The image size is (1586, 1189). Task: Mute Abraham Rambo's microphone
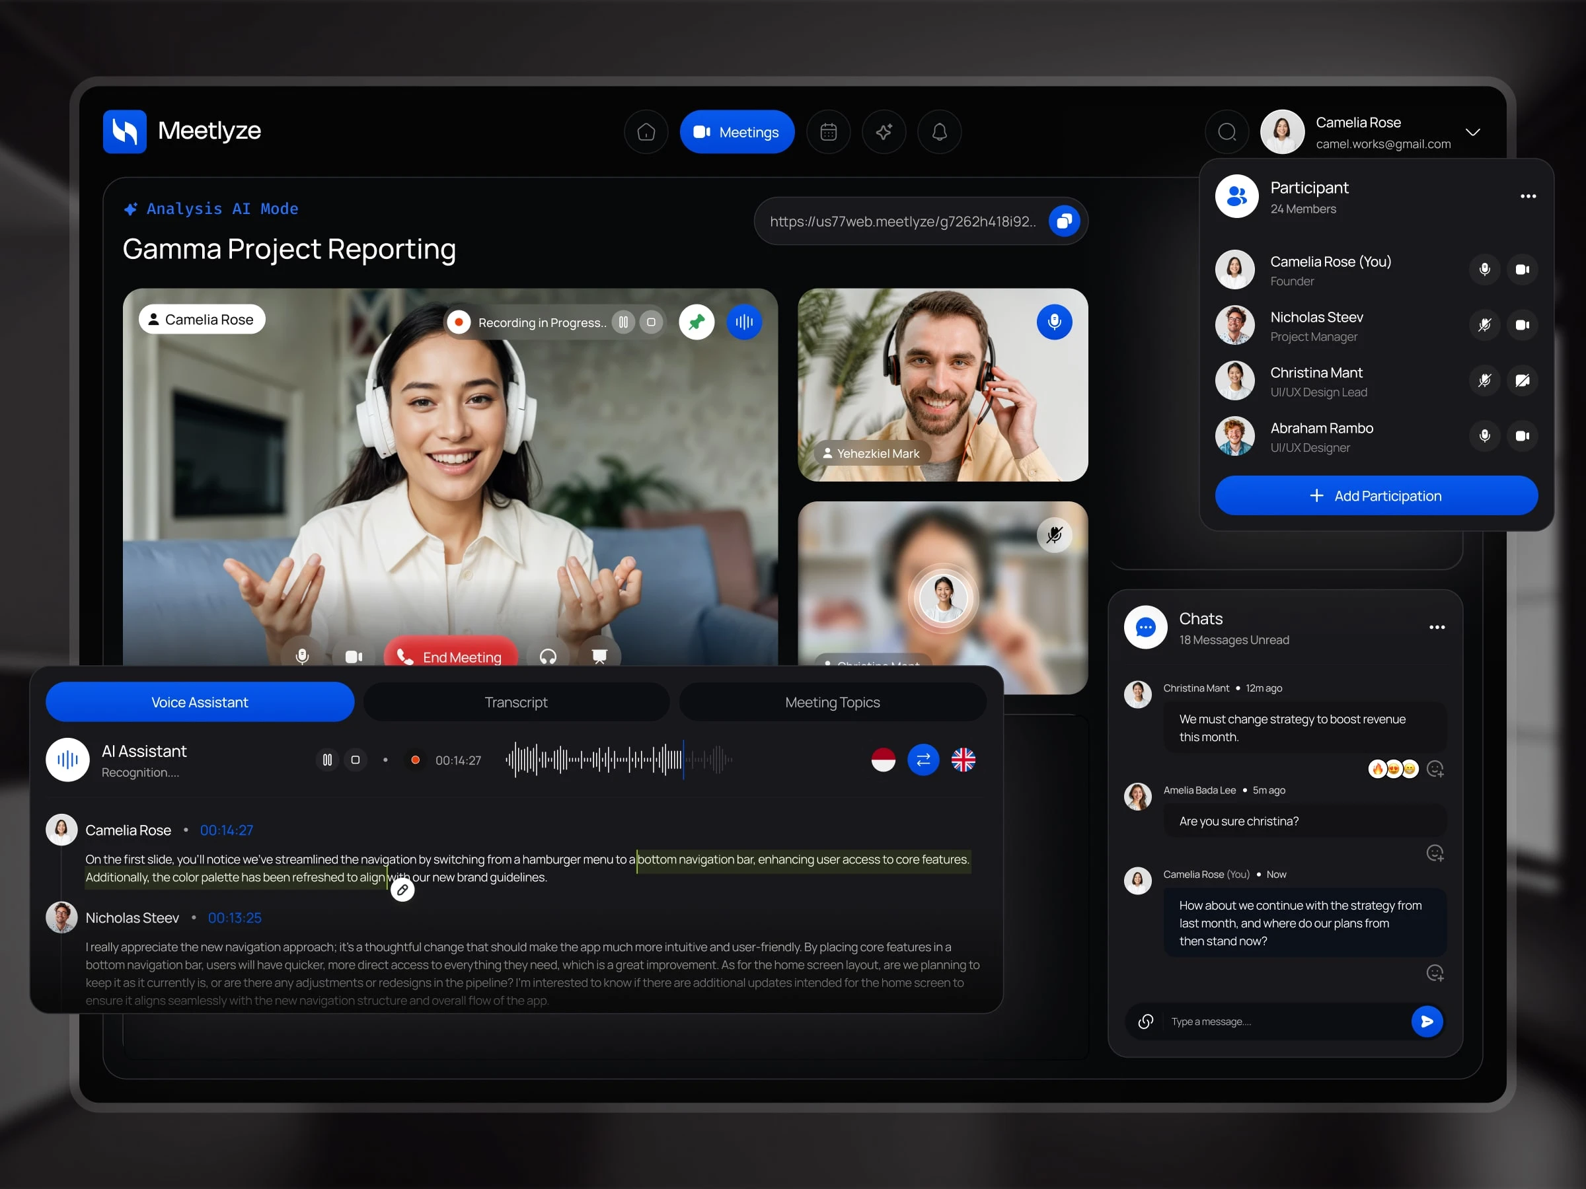(x=1484, y=436)
